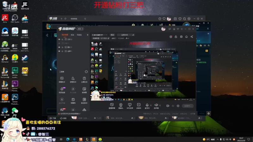This screenshot has width=253, height=142.
Task: Open the 弹幕助手 tool in toolbox
Action: pyautogui.click(x=62, y=80)
